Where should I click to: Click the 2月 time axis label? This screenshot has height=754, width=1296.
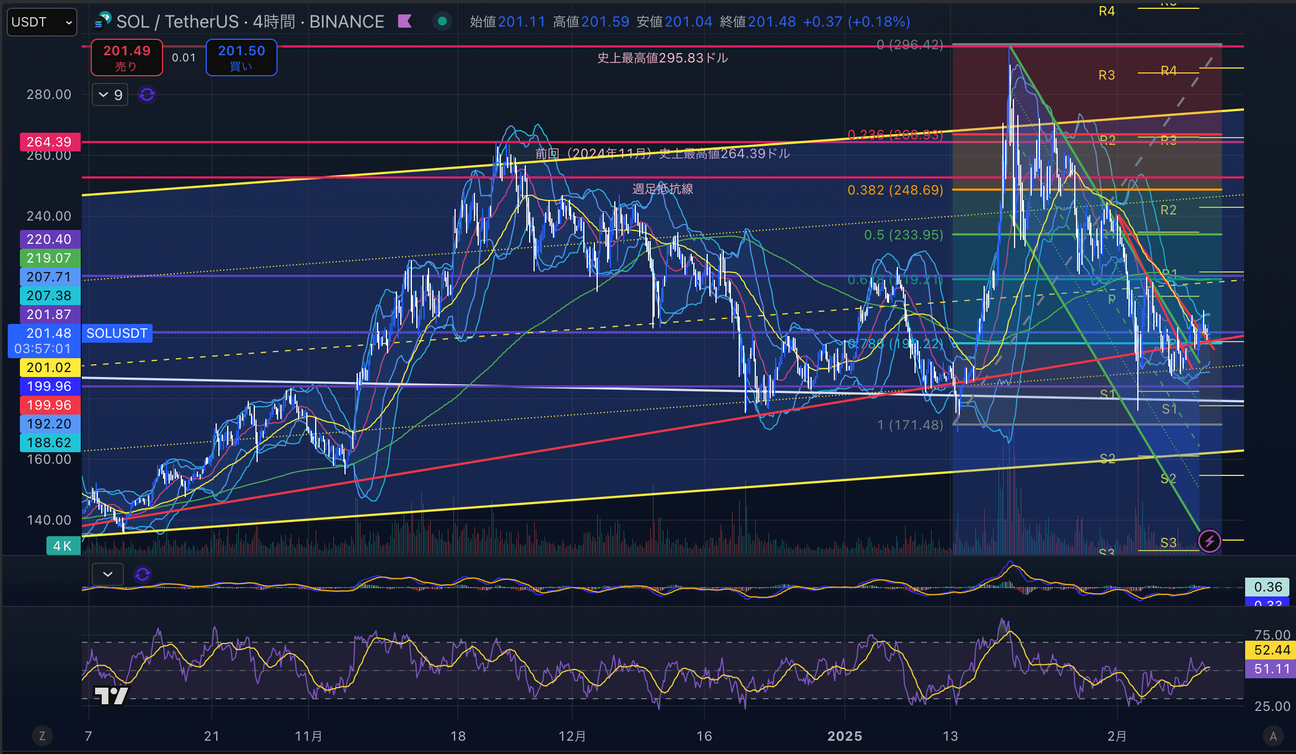1117,736
